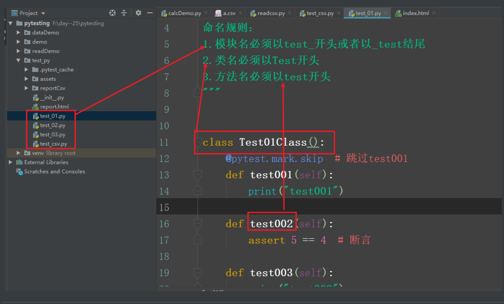The image size is (504, 304).
Task: Click the HTML file icon on index.html tab
Action: click(x=398, y=13)
